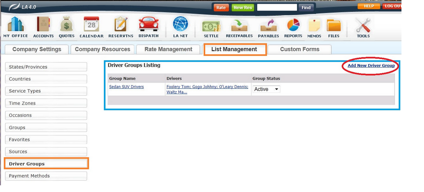Screen dimensions: 424x192
Task: Open the Settle cash icon
Action: pyautogui.click(x=211, y=26)
